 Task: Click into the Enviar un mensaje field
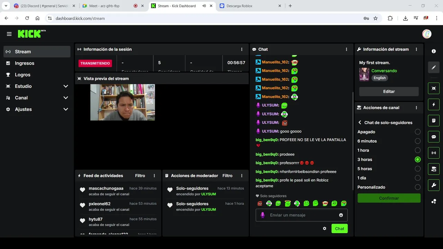click(x=301, y=215)
